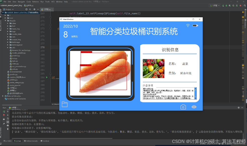Open Search Everywhere magnifier icon
Image resolution: width=247 pixels, height=146 pixels.
[245, 6]
